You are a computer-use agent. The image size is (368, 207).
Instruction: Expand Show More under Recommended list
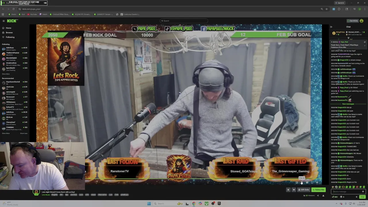click(x=6, y=133)
